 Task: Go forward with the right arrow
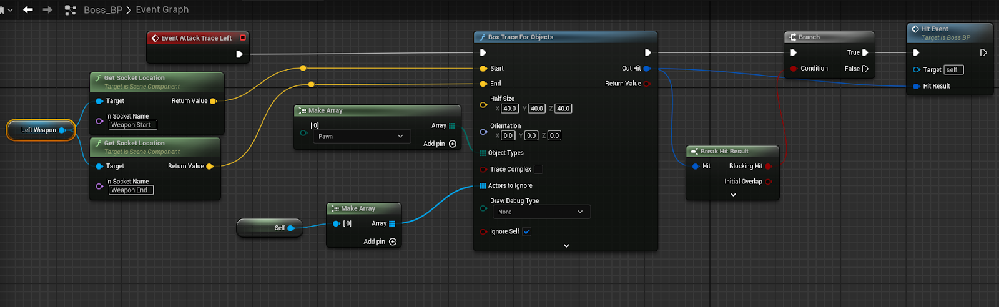coord(47,9)
